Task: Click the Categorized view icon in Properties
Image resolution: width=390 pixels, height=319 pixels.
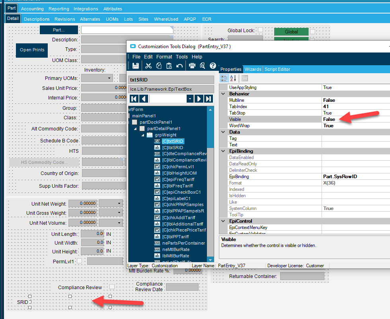Action: pyautogui.click(x=224, y=78)
